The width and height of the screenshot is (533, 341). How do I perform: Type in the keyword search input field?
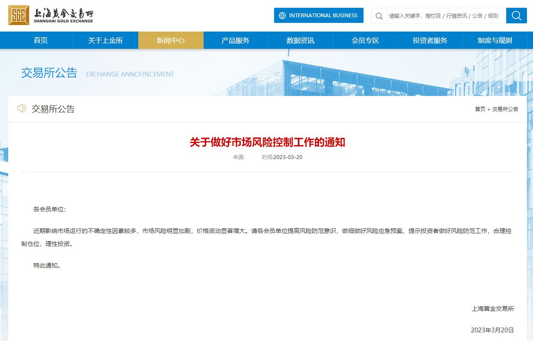(445, 16)
